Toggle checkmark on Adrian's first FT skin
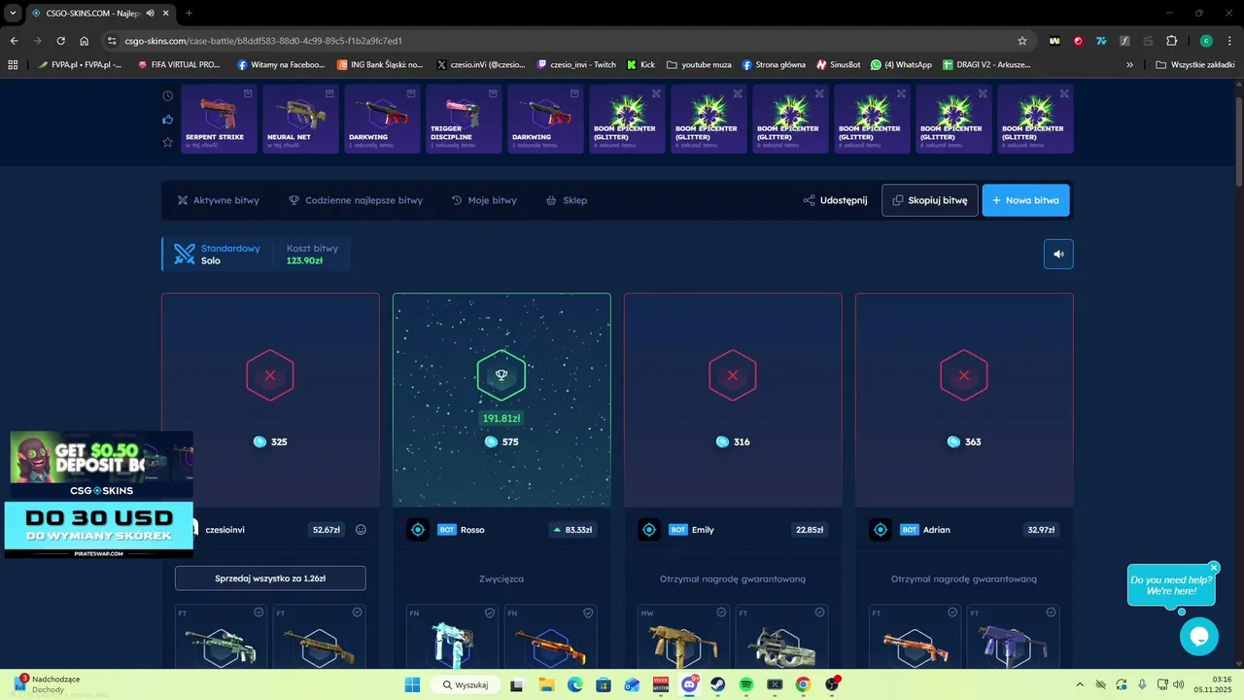 coord(952,612)
